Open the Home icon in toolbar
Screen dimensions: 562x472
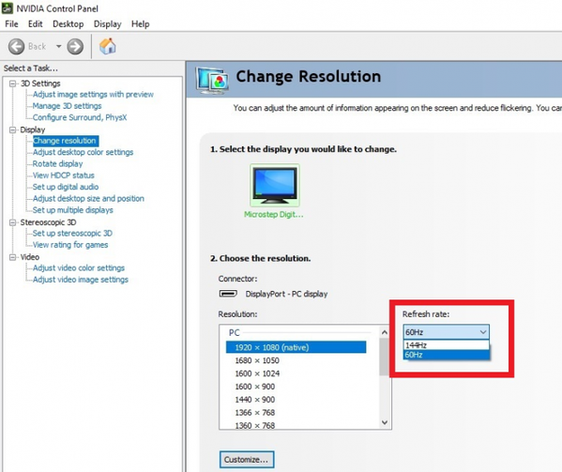(108, 46)
